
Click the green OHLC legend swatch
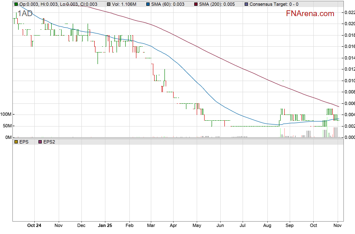(x=16, y=4)
